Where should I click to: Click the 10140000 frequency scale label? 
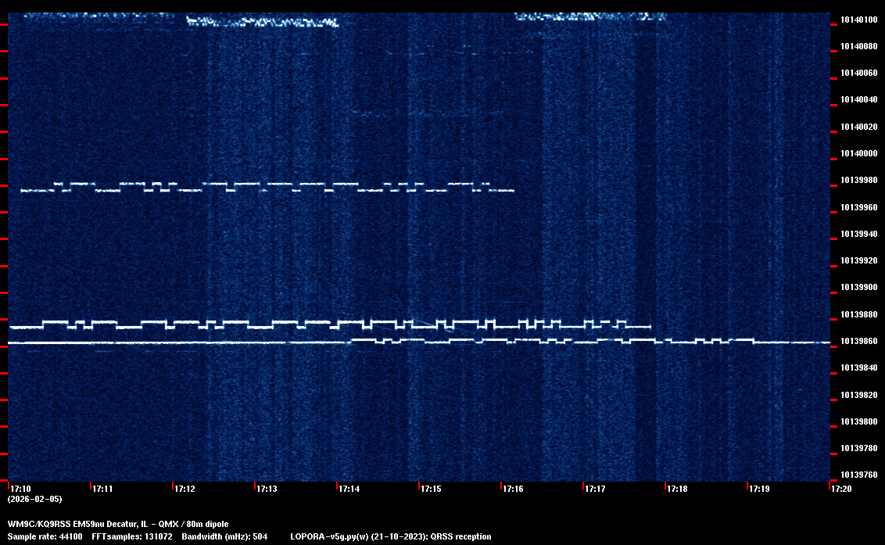[858, 153]
